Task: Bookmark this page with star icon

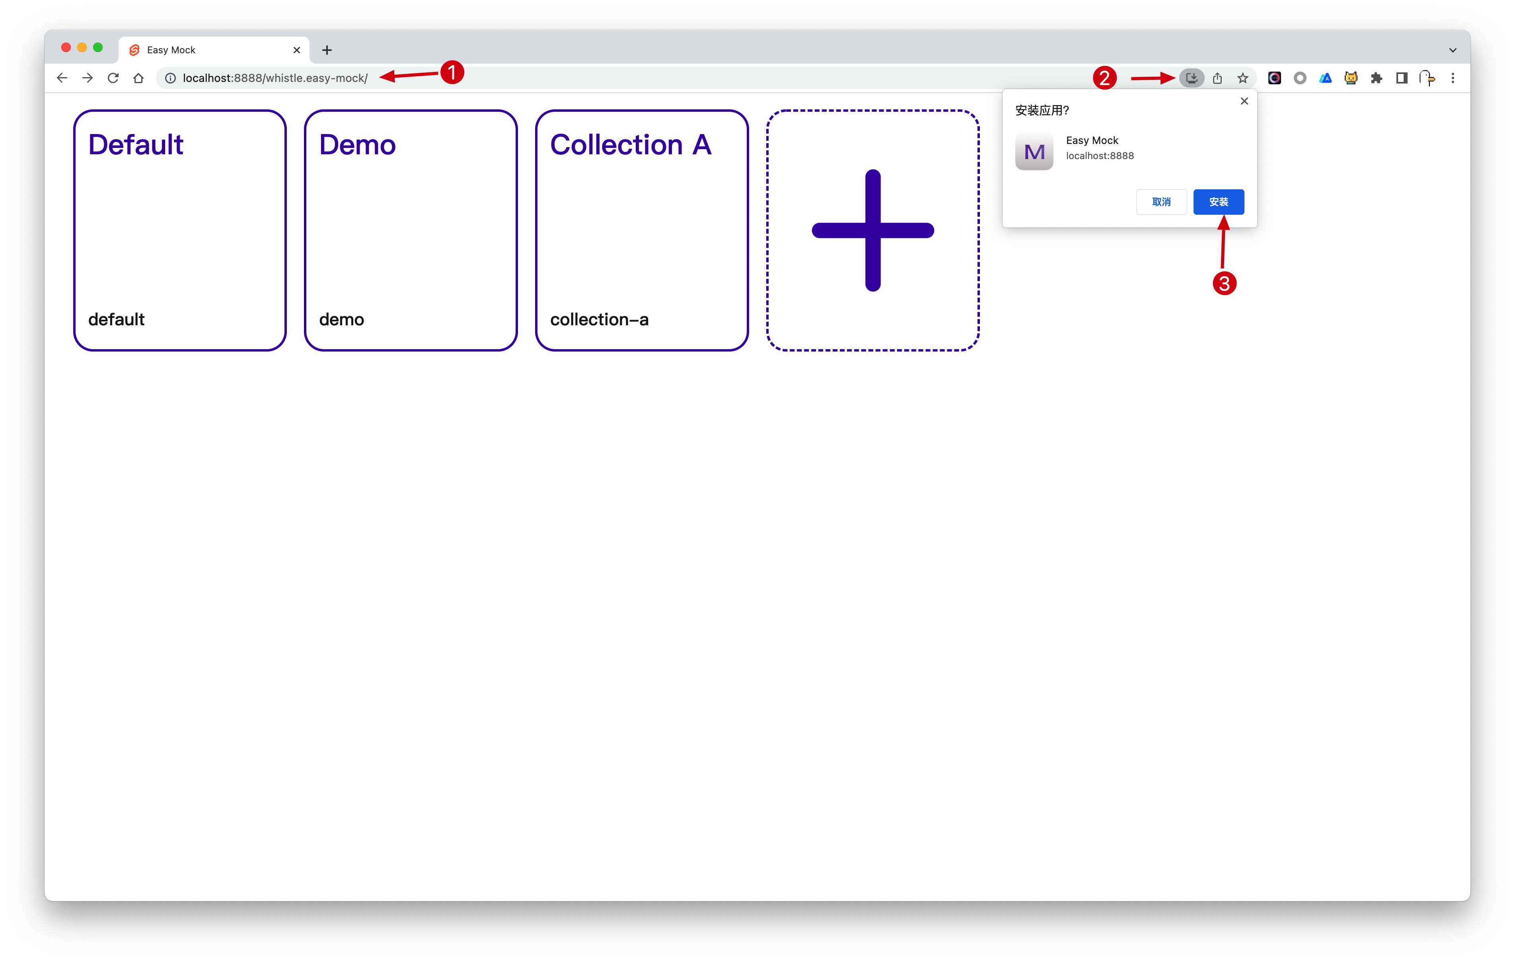Action: (1242, 78)
